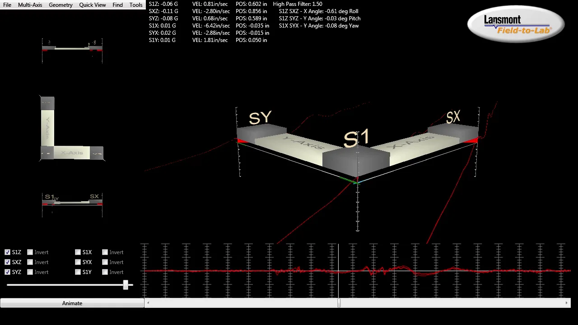Select the upper side-view thumbnail
Screen dimensions: 578x325
tap(72, 51)
